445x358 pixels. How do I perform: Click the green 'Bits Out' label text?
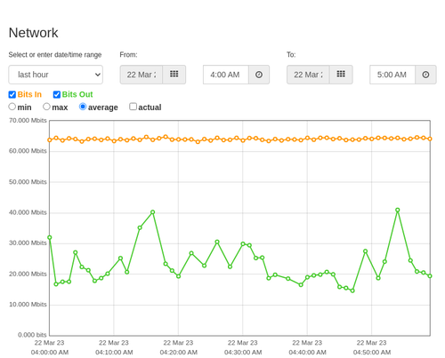tap(77, 94)
